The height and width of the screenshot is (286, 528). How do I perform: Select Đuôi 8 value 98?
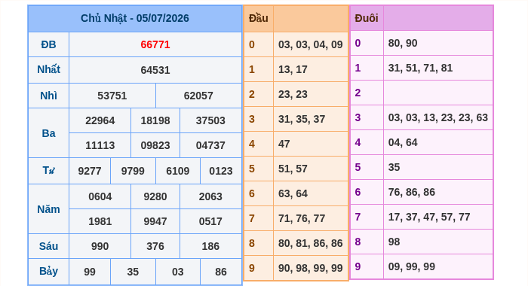point(394,242)
